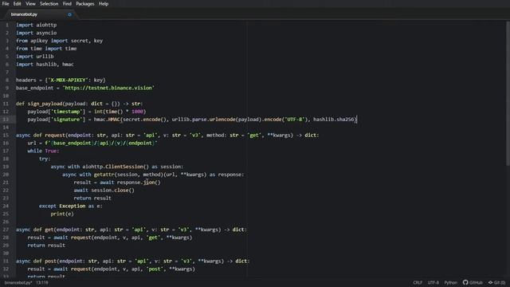Click the modified dot on binancebot.py tab

pos(69,14)
